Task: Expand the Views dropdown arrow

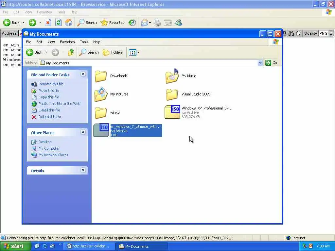Action: (x=138, y=52)
